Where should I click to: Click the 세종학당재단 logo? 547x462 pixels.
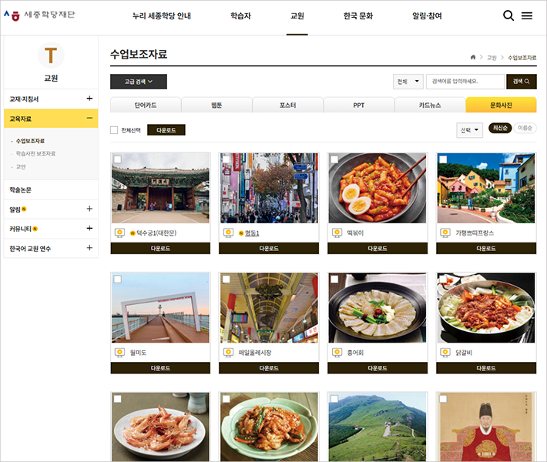pos(39,15)
